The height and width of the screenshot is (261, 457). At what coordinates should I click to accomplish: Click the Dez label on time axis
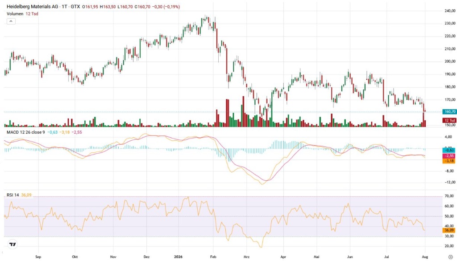pos(146,257)
